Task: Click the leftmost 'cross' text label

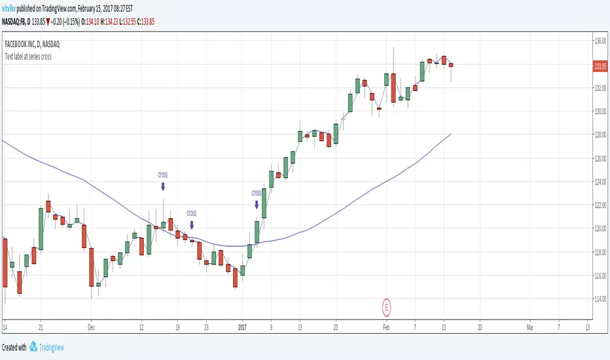Action: click(x=163, y=175)
